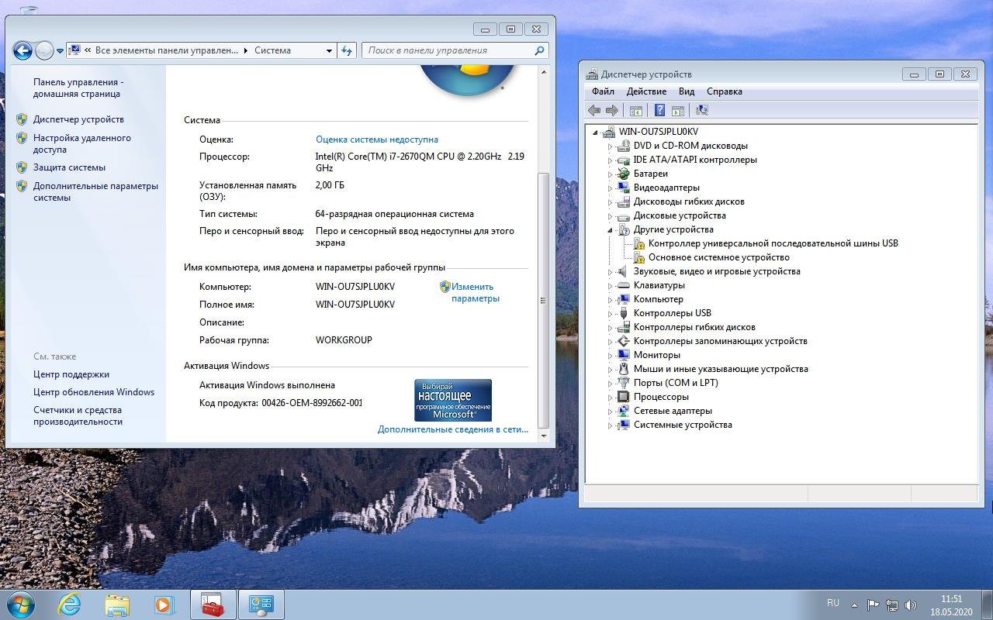Screen dimensions: 993x620
Task: Open the Action Center flag in tray
Action: [873, 604]
